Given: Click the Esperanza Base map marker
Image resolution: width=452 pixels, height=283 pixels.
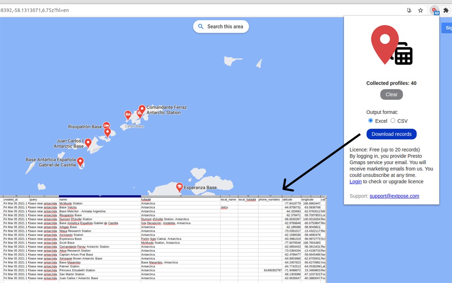Looking at the screenshot, I should tap(179, 186).
